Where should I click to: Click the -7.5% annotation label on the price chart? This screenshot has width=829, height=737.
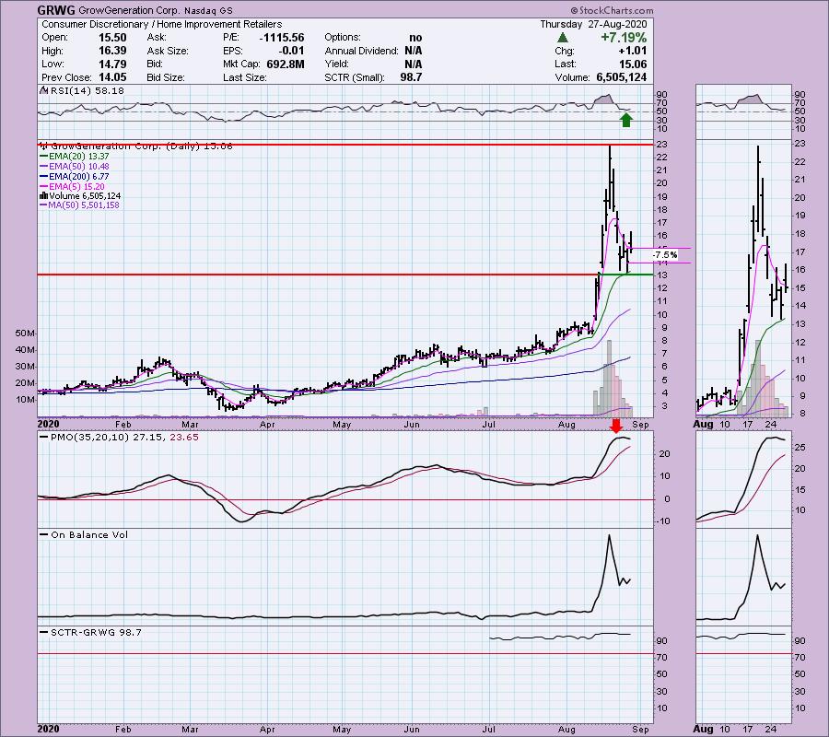[664, 255]
